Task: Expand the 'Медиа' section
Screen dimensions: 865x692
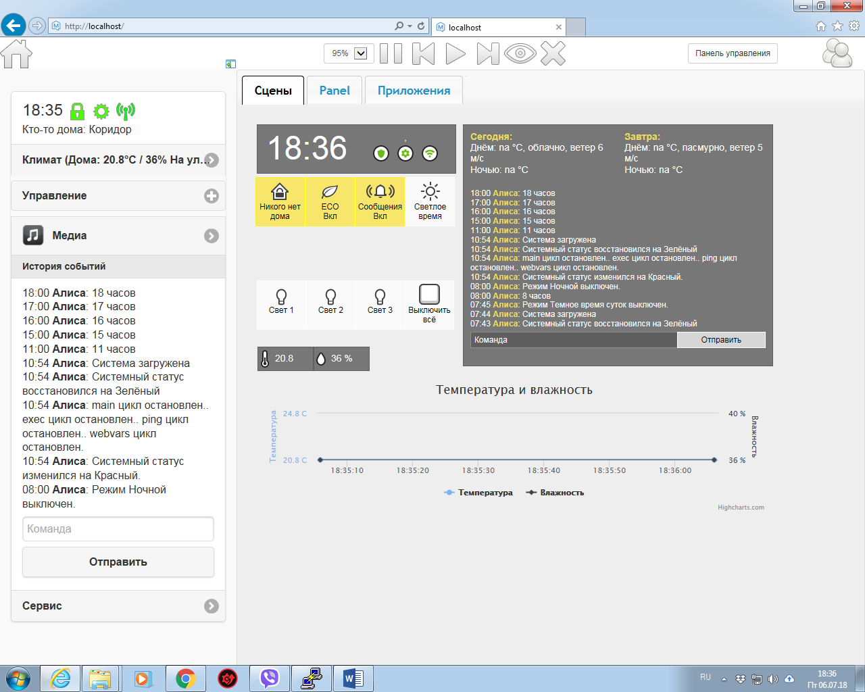Action: [x=212, y=236]
